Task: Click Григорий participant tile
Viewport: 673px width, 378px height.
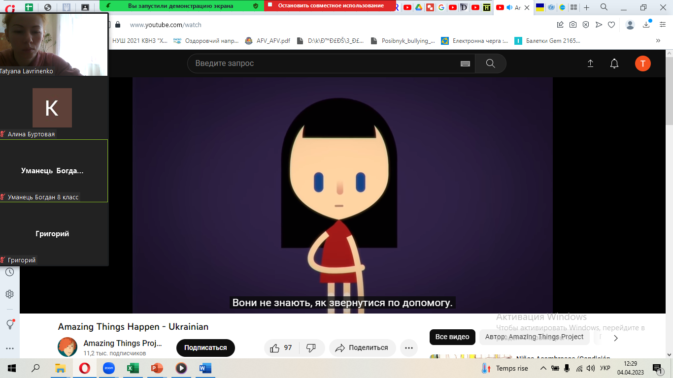Action: [x=54, y=234]
